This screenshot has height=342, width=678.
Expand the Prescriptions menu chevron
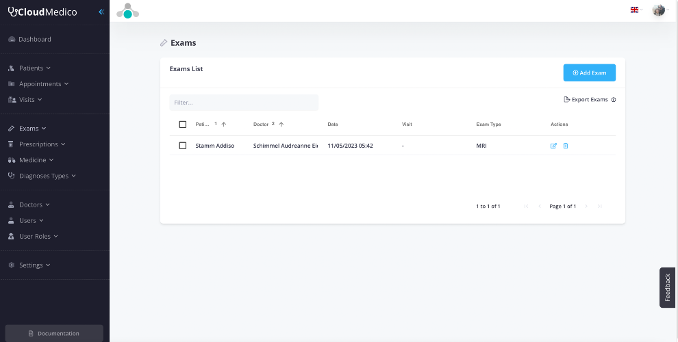63,144
